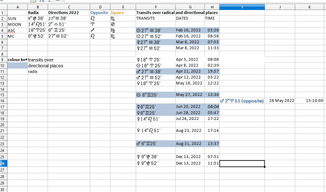Click the 'DATES' column heading cell
This screenshot has width=326, height=192.
coord(190,18)
